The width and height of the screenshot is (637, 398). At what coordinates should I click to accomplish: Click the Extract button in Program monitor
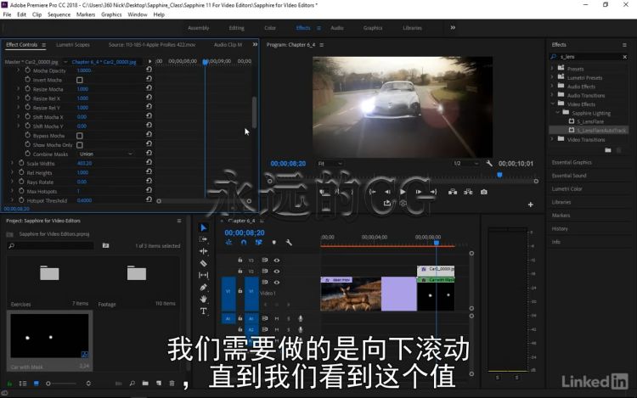click(x=468, y=192)
